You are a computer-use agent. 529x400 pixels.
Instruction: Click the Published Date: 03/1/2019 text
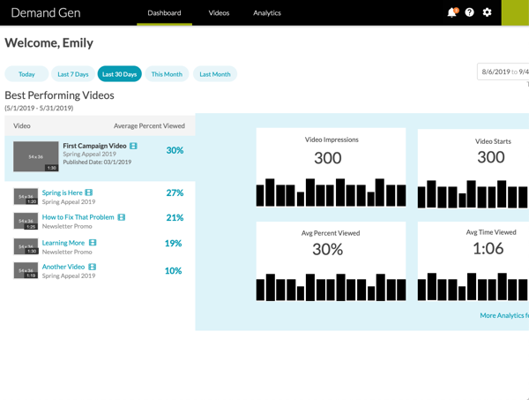pos(97,162)
